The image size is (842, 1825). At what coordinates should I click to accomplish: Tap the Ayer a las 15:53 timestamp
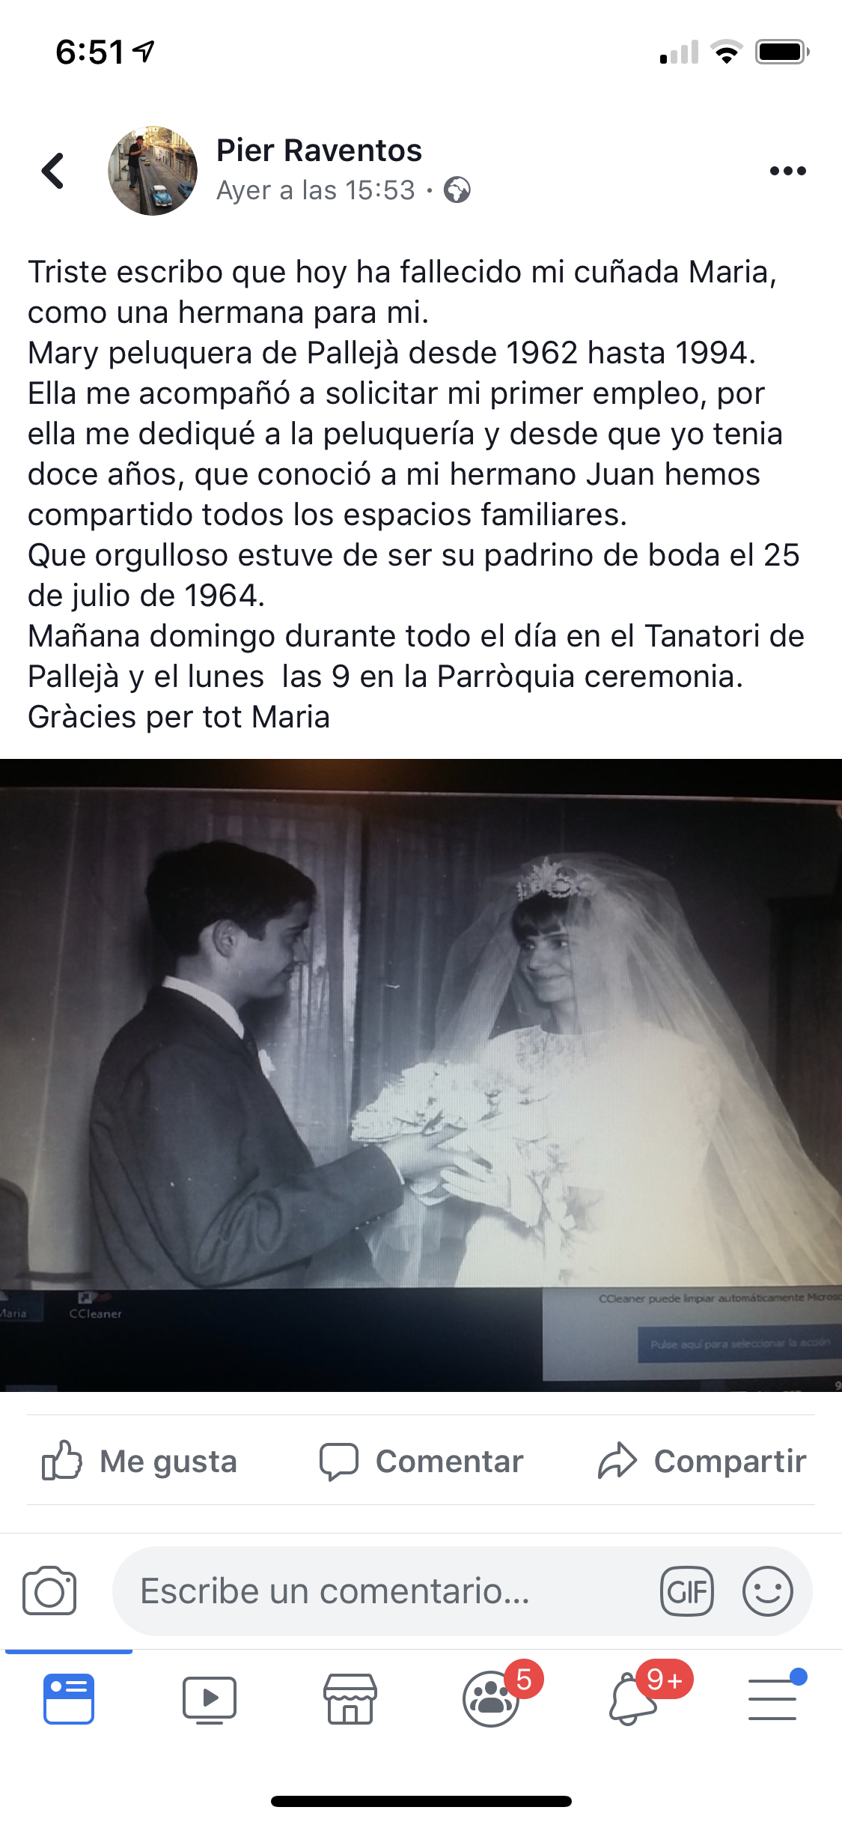click(x=315, y=190)
